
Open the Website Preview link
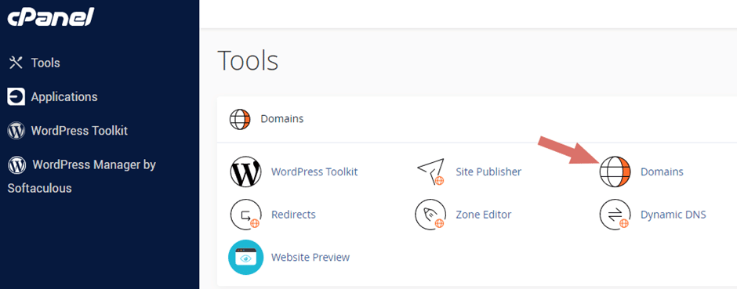pyautogui.click(x=310, y=257)
